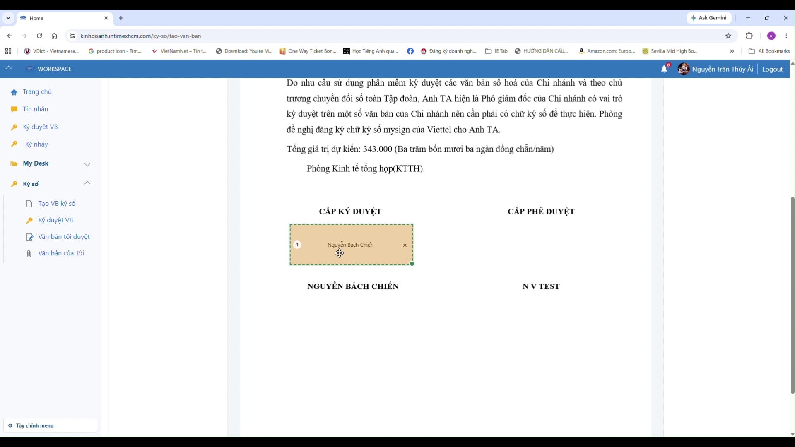The image size is (795, 447).
Task: Open the notification bell
Action: tap(664, 69)
